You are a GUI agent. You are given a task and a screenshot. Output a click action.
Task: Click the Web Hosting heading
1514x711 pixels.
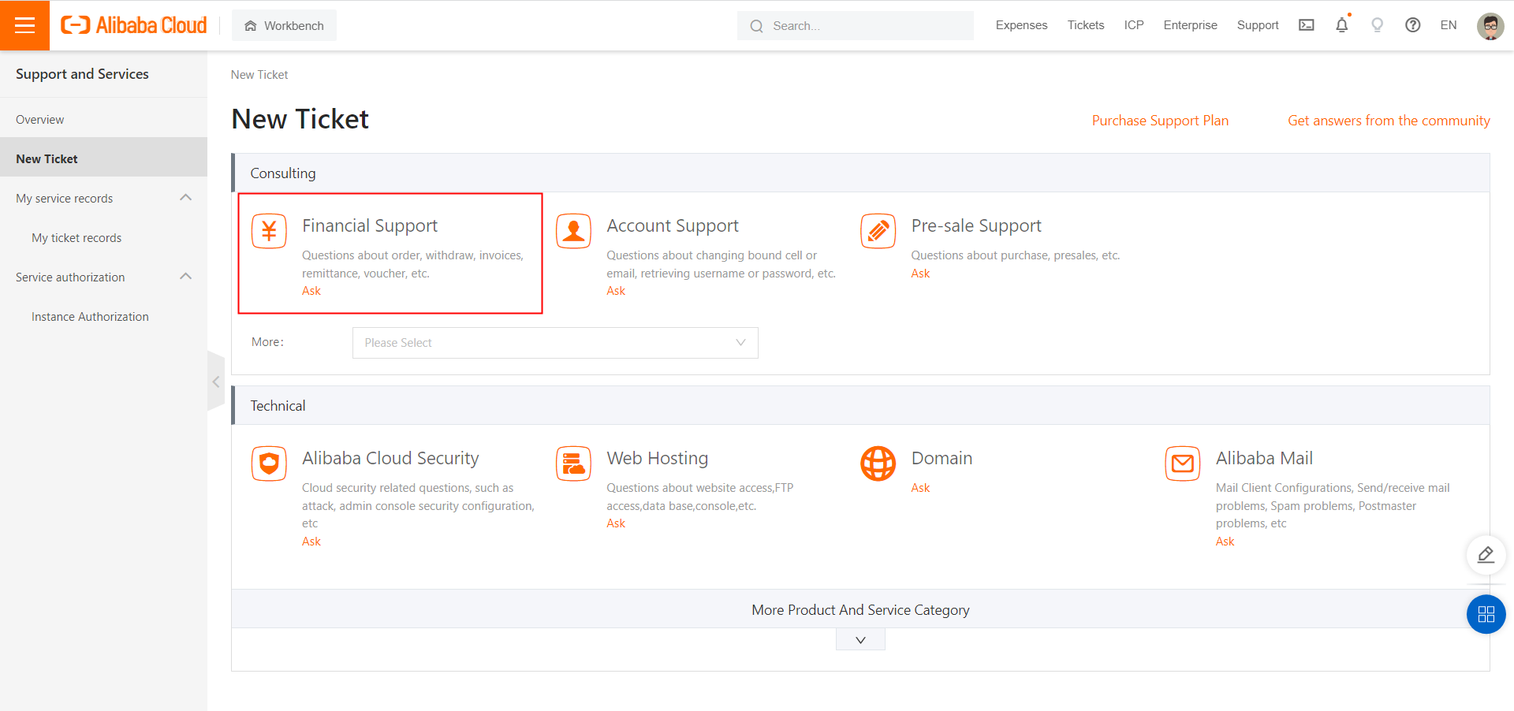tap(658, 458)
